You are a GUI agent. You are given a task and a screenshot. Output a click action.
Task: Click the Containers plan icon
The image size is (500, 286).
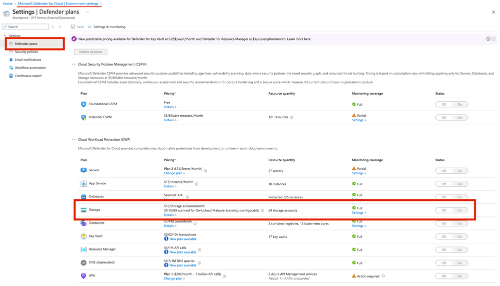pos(84,223)
